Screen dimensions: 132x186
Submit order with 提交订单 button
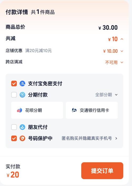pyautogui.click(x=102, y=171)
